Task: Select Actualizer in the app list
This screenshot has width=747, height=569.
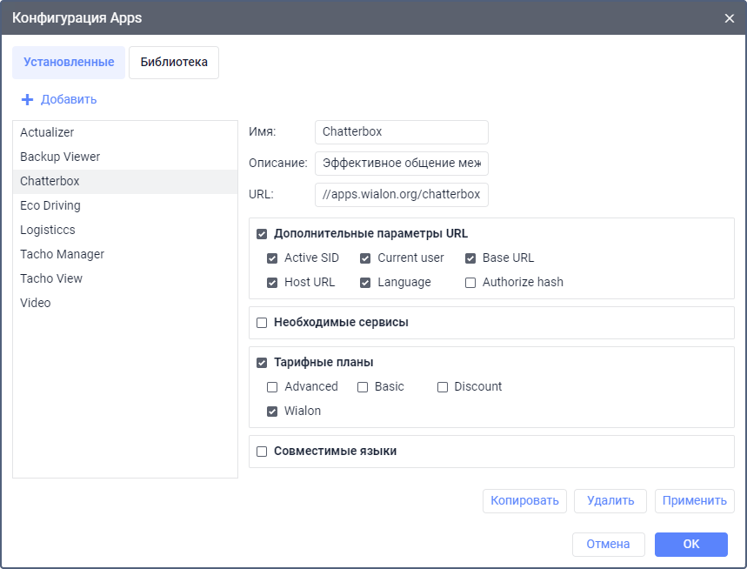Action: 47,132
